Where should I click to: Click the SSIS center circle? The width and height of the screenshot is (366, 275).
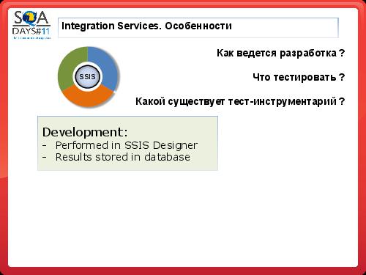(x=87, y=76)
